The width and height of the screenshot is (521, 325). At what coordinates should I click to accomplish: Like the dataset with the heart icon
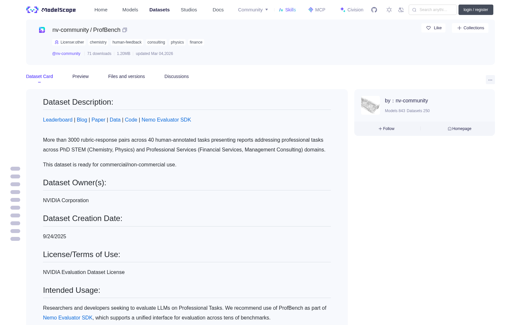click(433, 28)
